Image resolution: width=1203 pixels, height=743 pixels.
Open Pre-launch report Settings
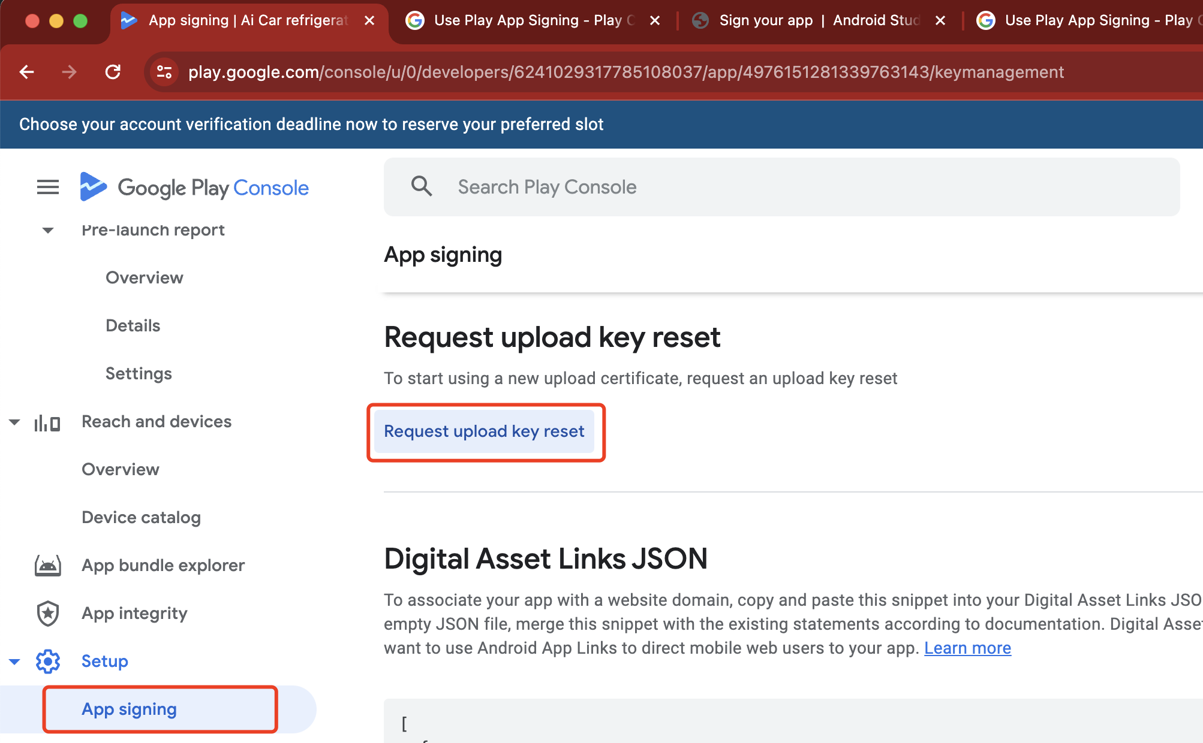tap(139, 374)
